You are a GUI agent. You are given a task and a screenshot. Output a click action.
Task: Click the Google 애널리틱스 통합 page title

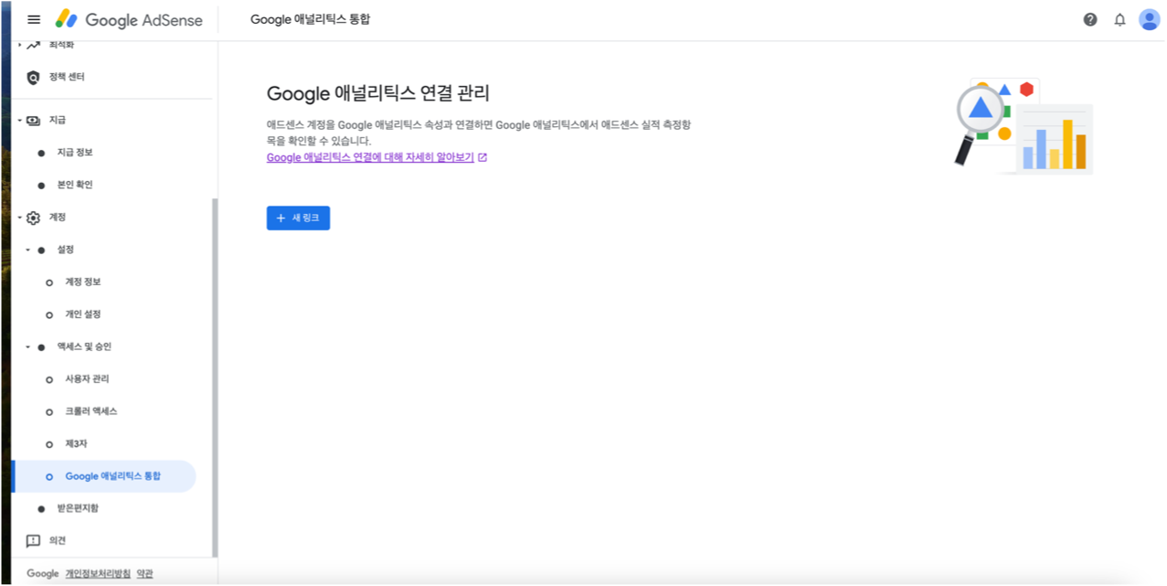tap(311, 19)
